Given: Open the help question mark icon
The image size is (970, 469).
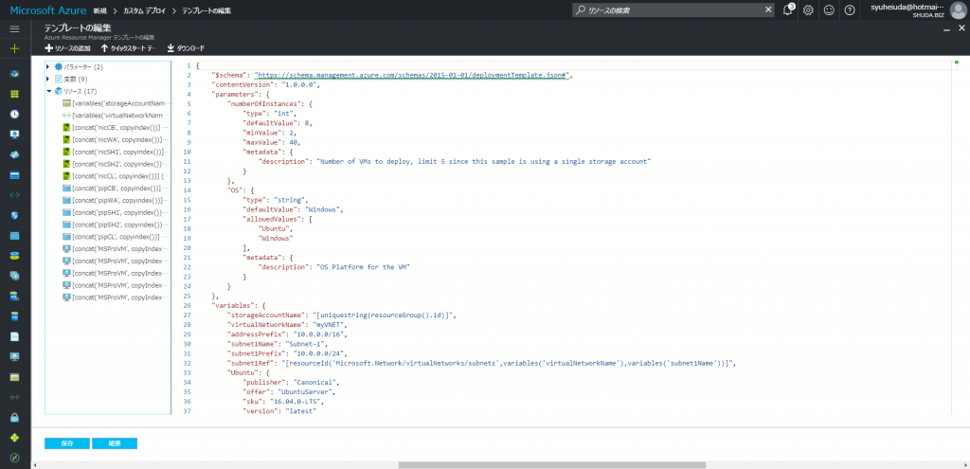Looking at the screenshot, I should 850,9.
